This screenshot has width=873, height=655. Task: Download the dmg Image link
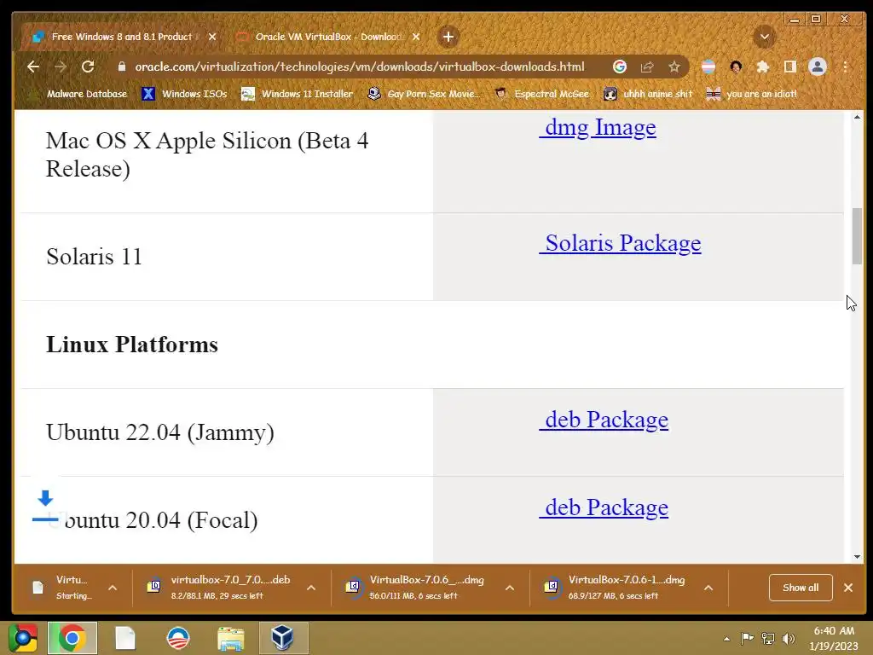pyautogui.click(x=598, y=128)
